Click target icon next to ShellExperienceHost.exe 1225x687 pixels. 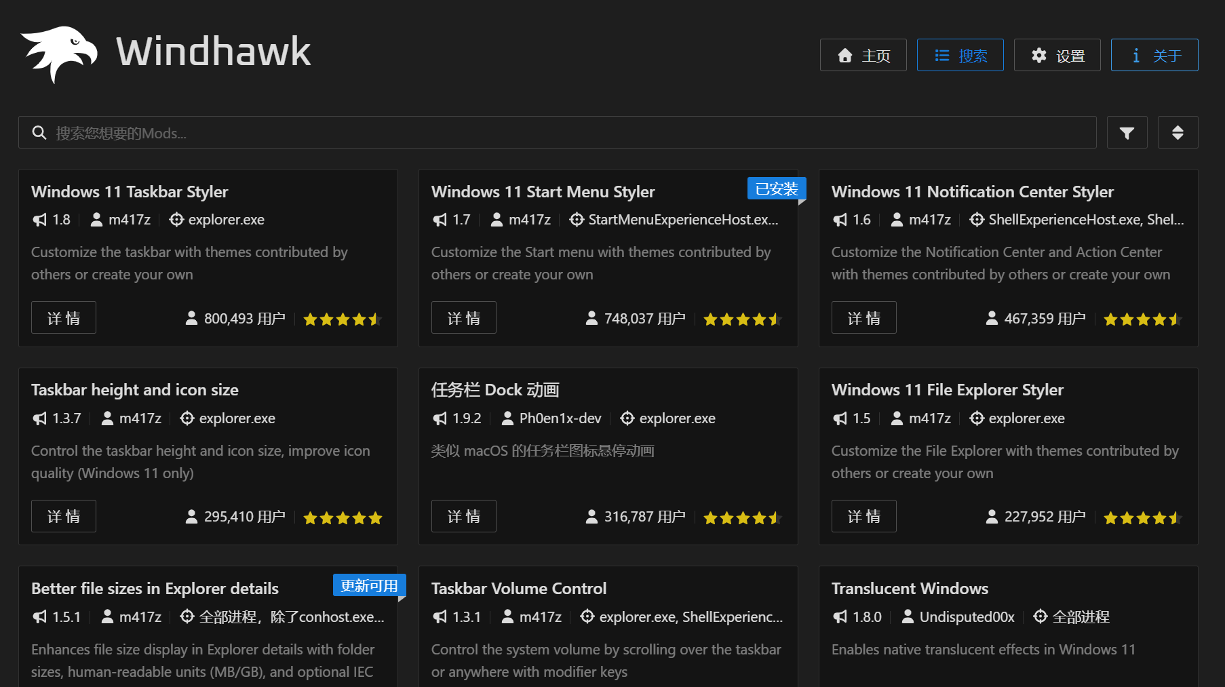click(x=977, y=220)
